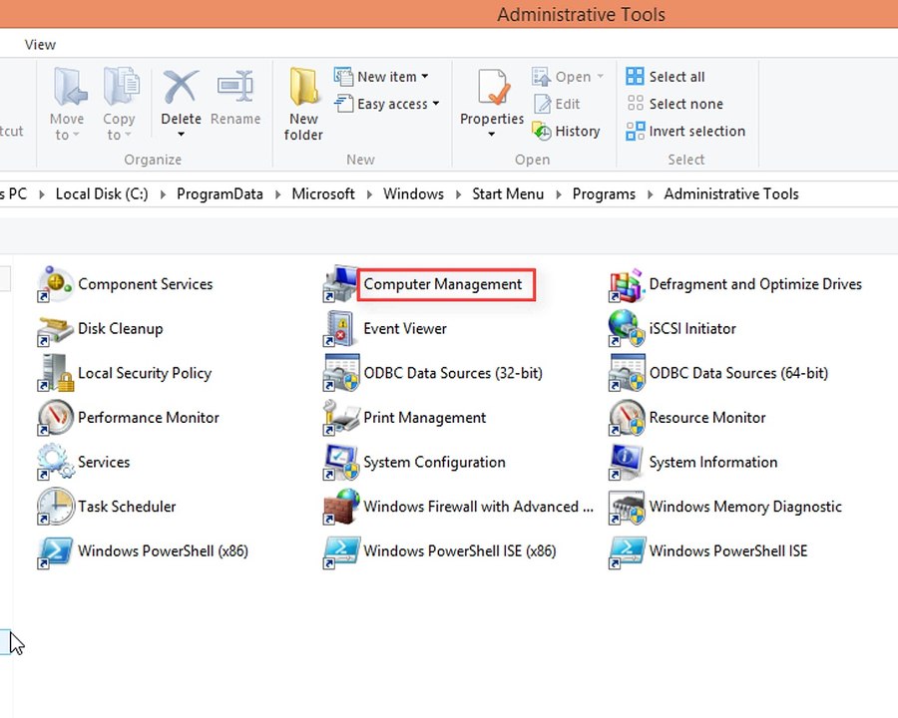The image size is (898, 718).
Task: Click the Services label text
Action: [104, 462]
